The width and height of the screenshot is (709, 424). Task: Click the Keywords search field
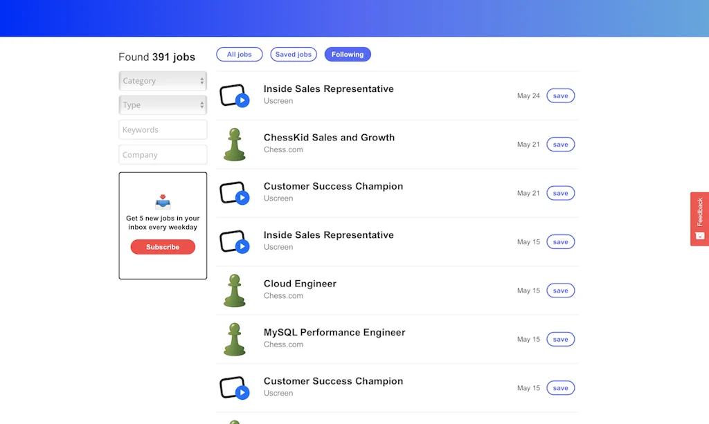coord(163,130)
